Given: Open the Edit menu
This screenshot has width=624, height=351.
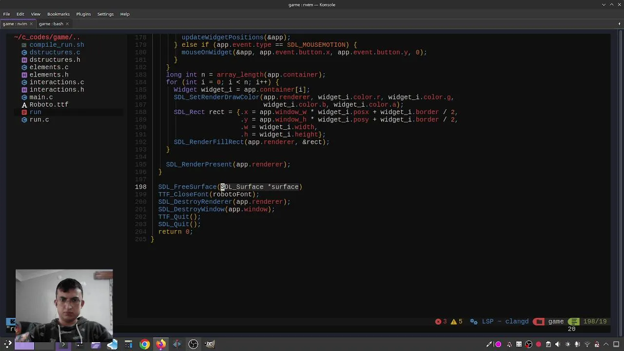Looking at the screenshot, I should (20, 14).
